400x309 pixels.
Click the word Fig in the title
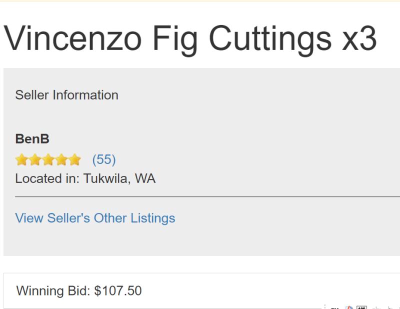pyautogui.click(x=174, y=40)
